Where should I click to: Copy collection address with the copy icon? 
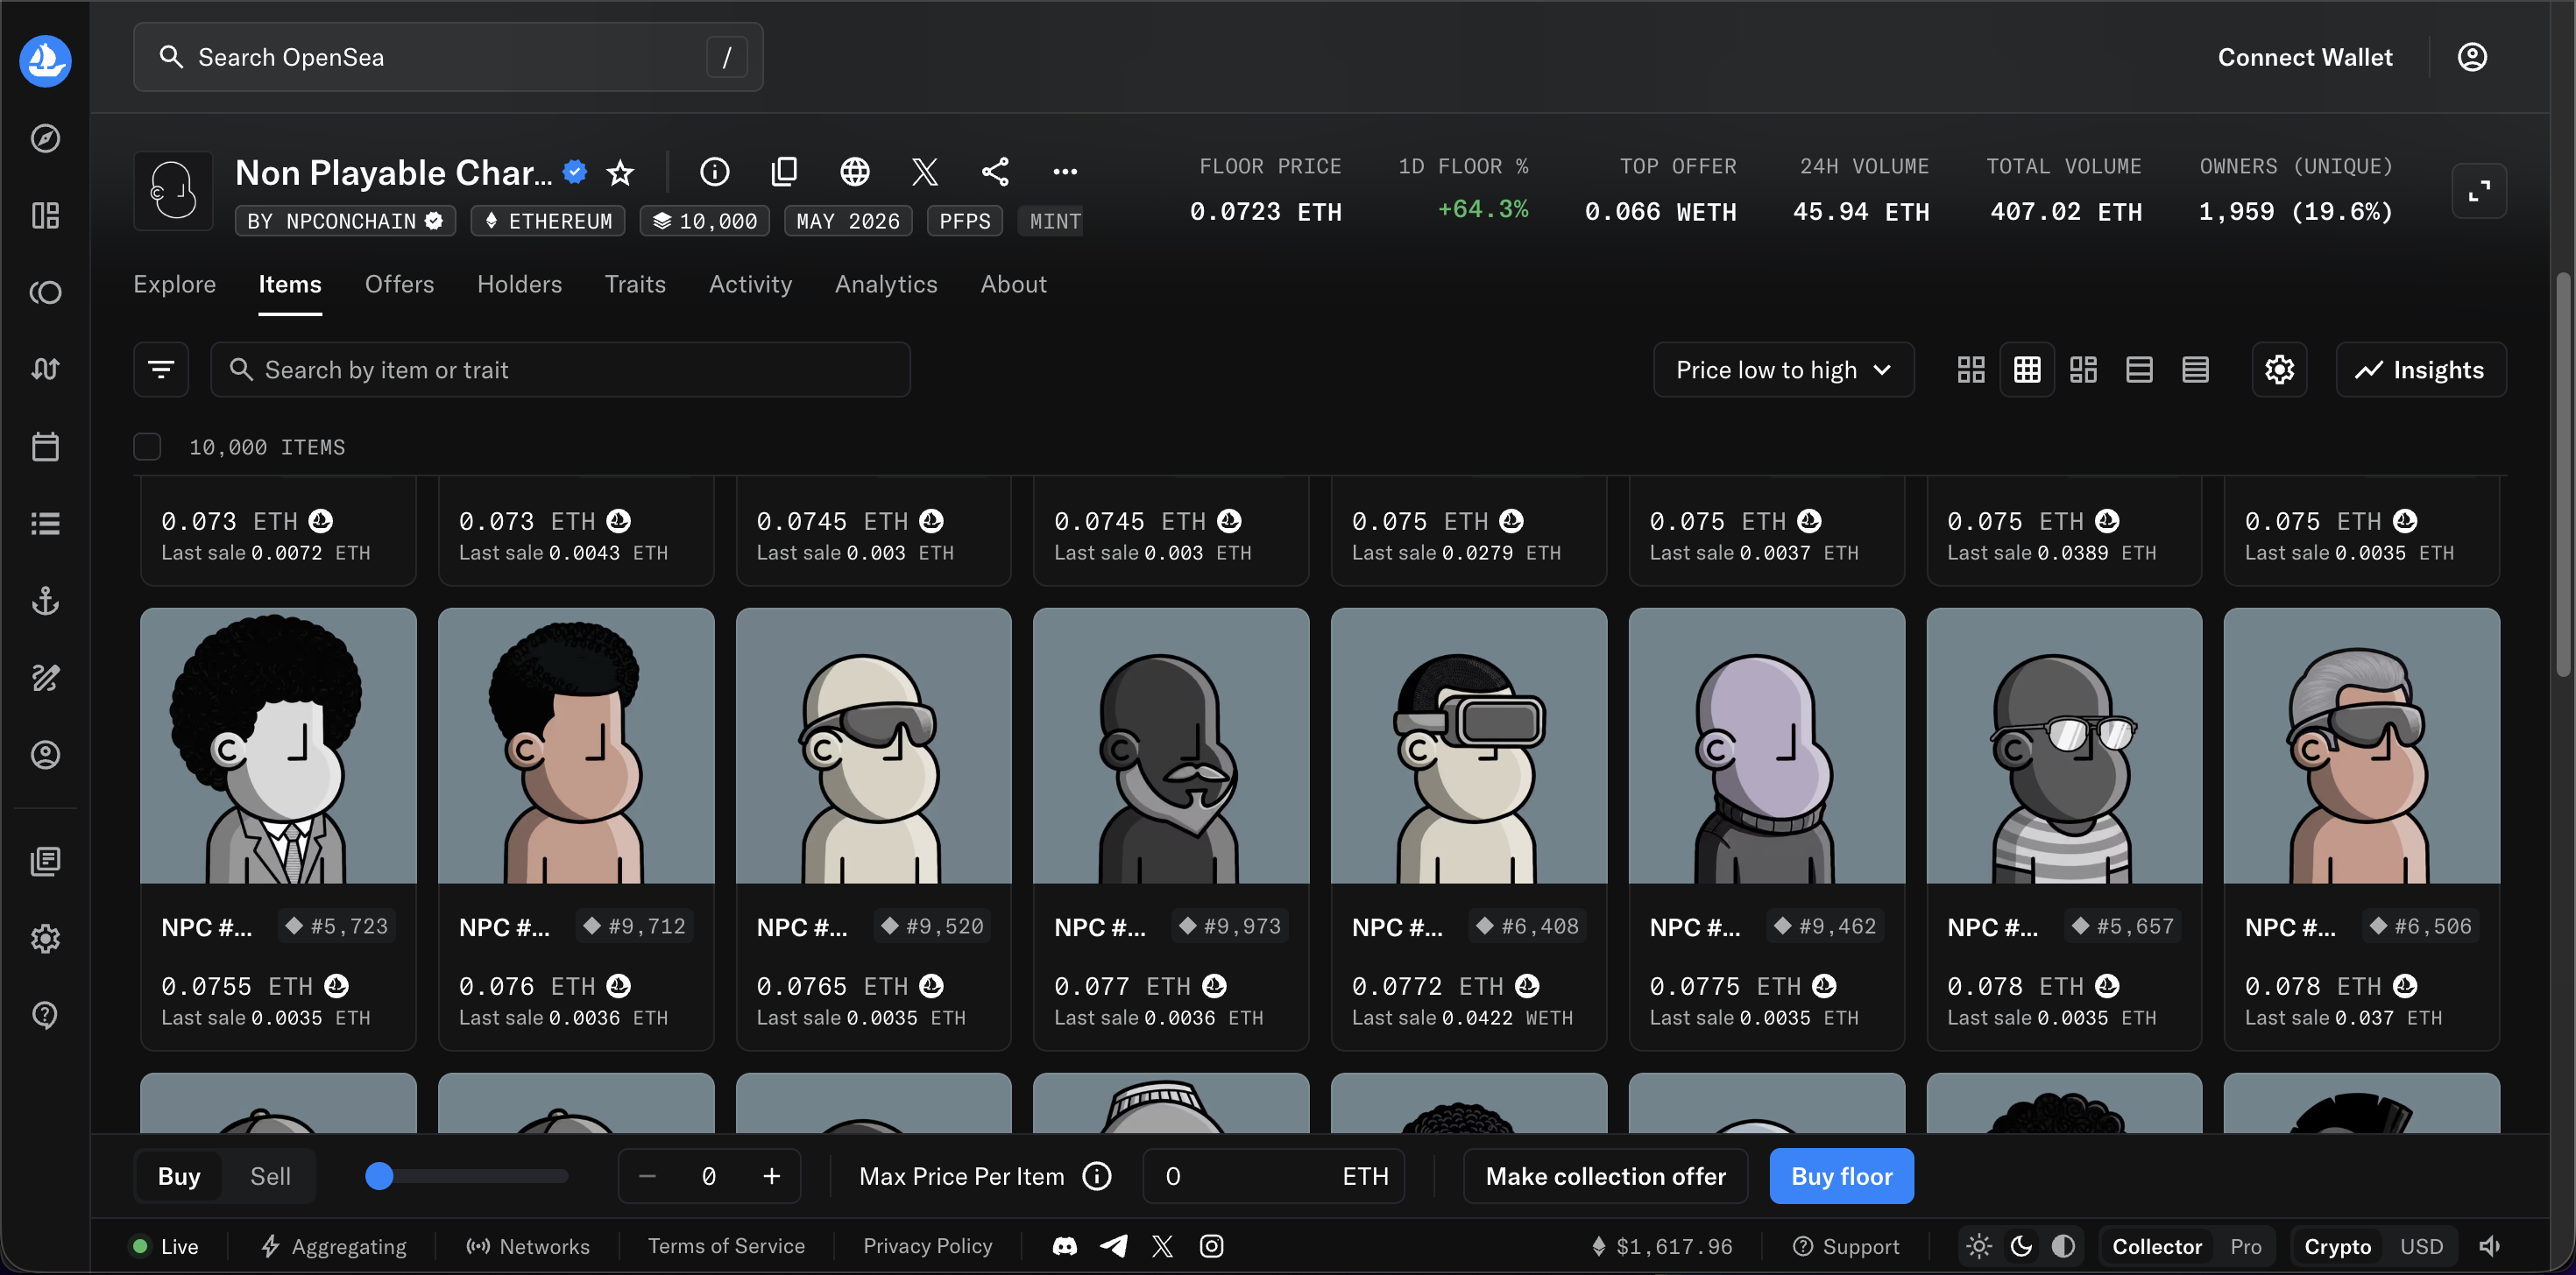[x=784, y=172]
